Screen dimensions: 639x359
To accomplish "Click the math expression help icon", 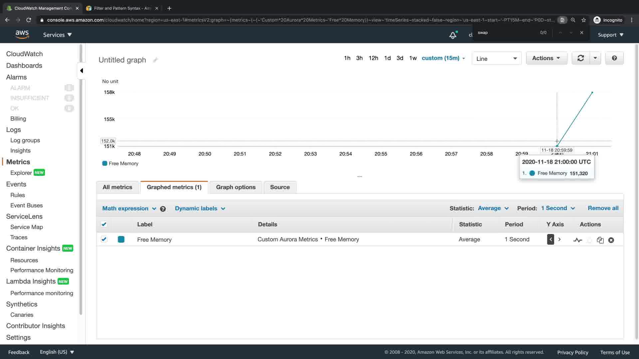I will (x=163, y=209).
